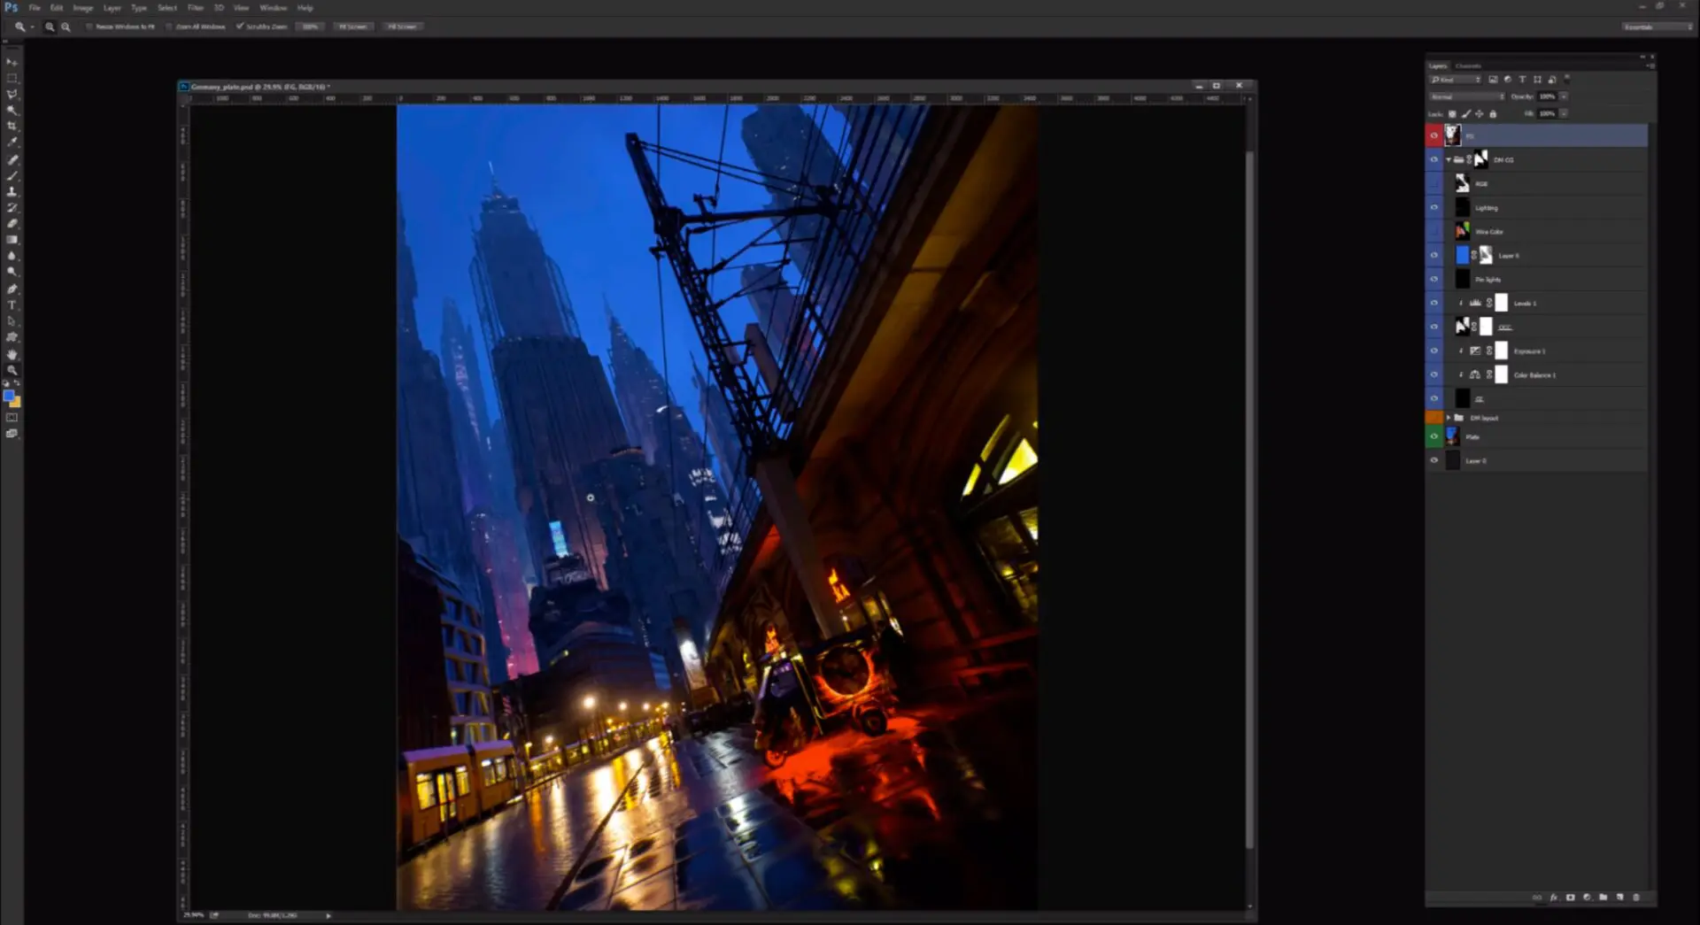Select the Eraser tool

point(12,223)
